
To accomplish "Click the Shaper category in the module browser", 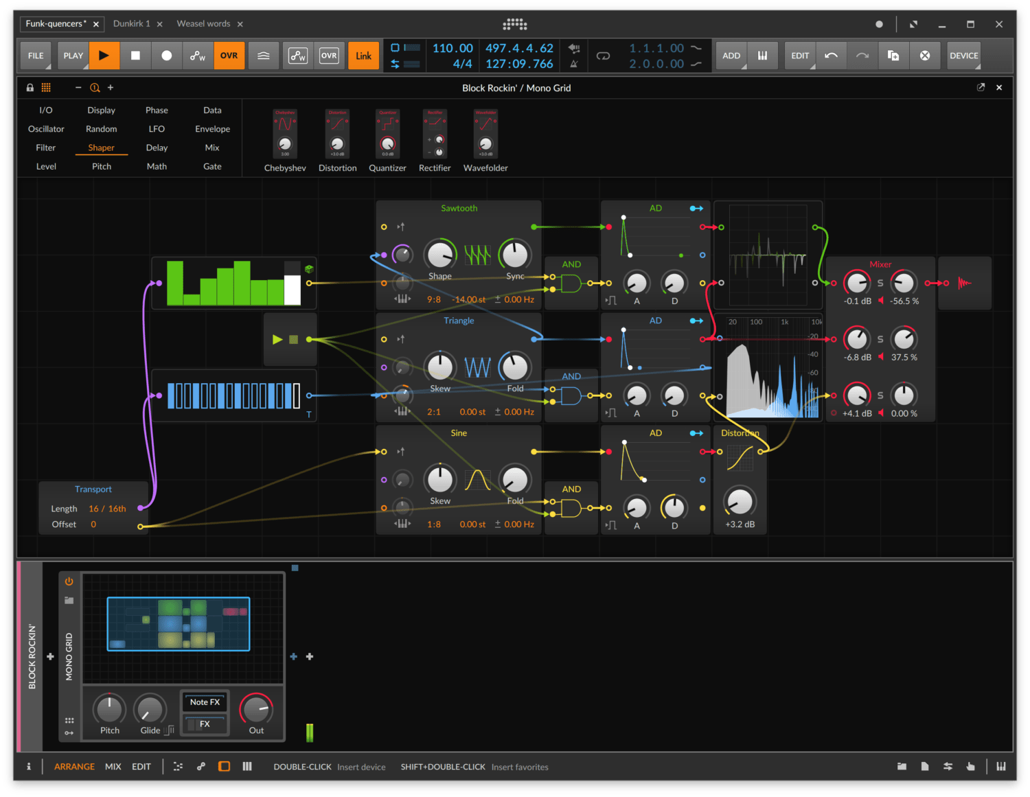I will click(x=101, y=148).
